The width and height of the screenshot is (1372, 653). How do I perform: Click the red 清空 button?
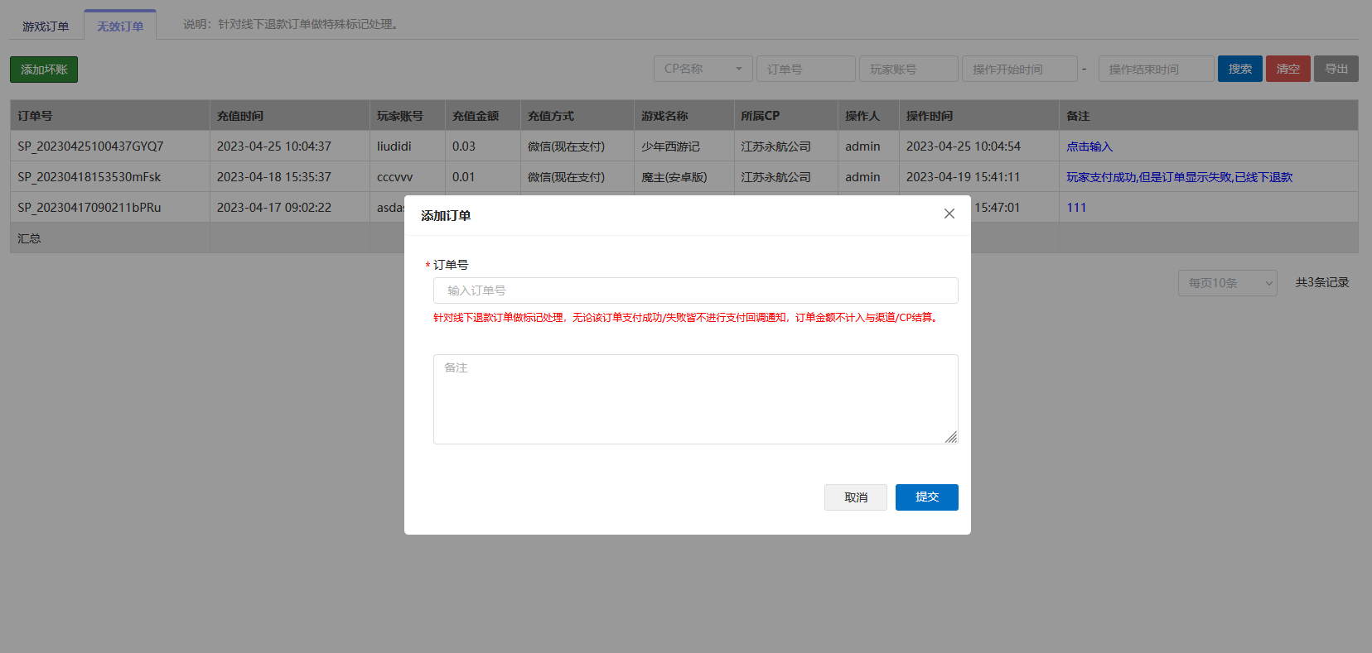1288,69
